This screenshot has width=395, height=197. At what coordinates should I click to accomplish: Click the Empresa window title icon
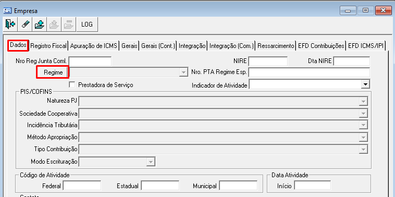(x=8, y=10)
